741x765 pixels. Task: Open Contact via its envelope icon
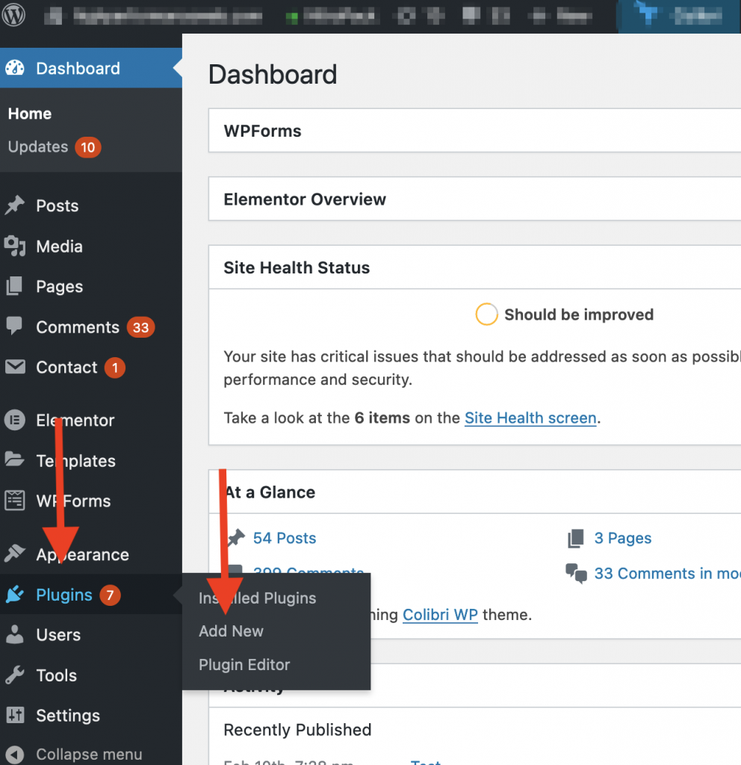pyautogui.click(x=15, y=367)
